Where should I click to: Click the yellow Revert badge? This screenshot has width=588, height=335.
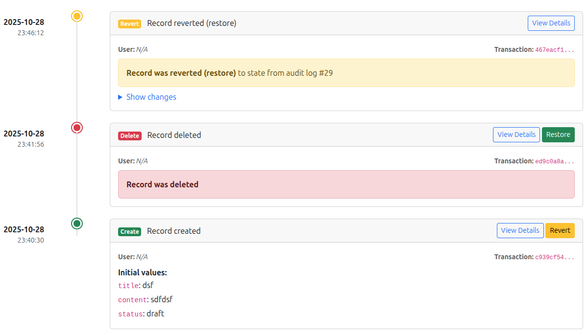click(129, 23)
